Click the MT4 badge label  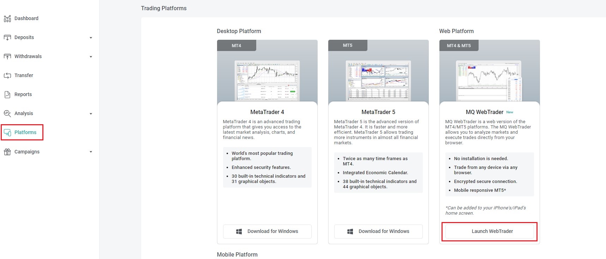tap(236, 45)
